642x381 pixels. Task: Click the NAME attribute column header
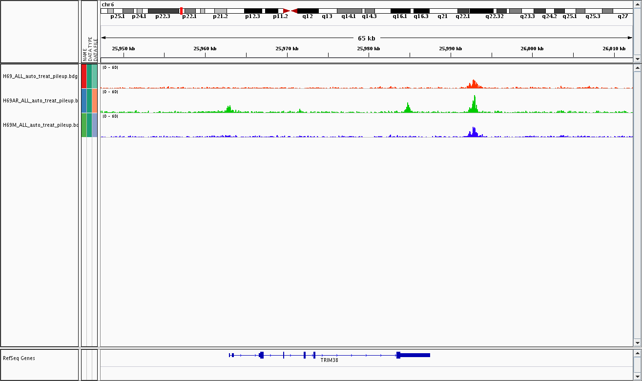pos(84,54)
